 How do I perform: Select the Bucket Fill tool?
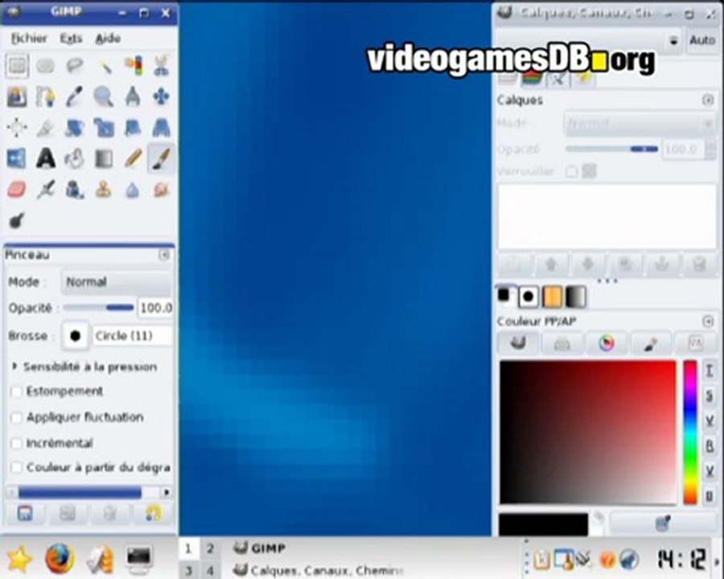point(74,159)
